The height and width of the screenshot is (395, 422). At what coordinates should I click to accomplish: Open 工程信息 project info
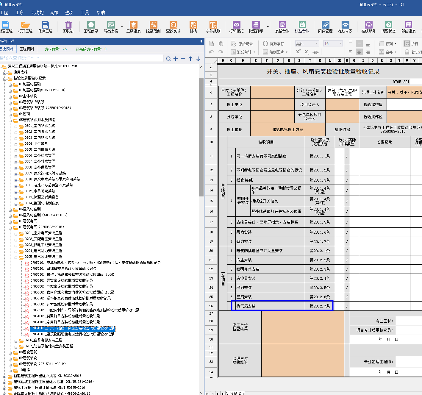91,27
